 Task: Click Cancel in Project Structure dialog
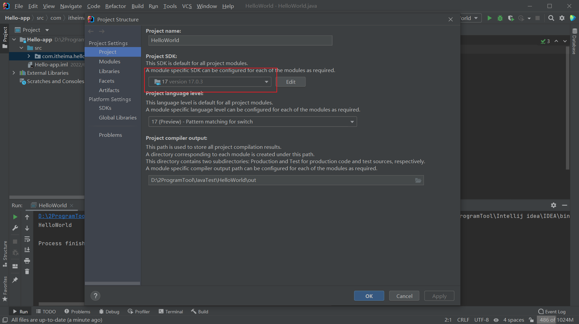click(404, 296)
